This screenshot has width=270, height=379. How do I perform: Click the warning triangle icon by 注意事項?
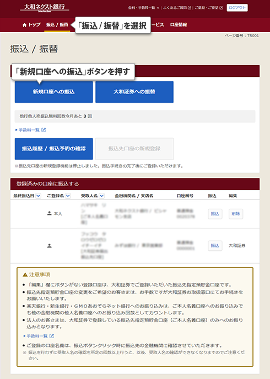pos(25,275)
